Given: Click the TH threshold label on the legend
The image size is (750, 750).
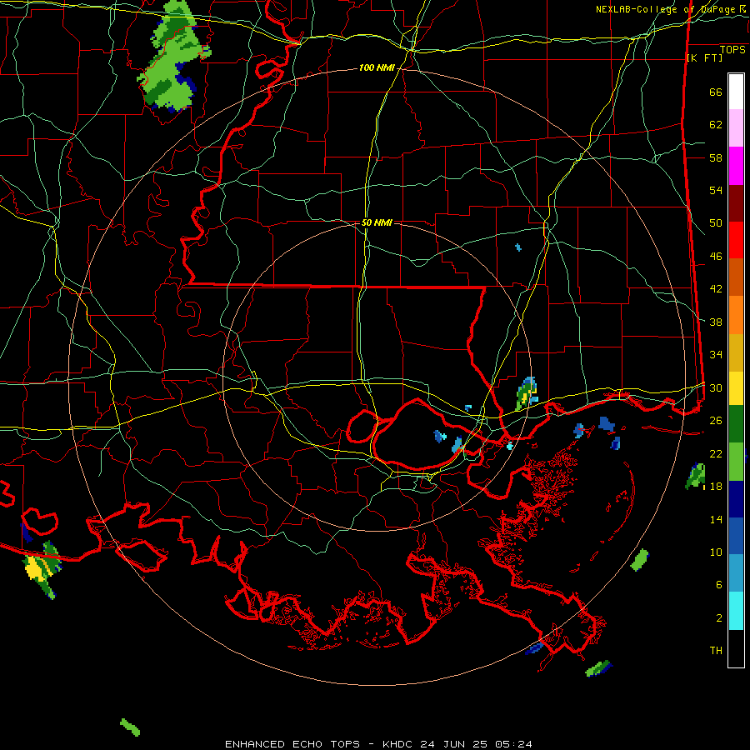Looking at the screenshot, I should 716,651.
